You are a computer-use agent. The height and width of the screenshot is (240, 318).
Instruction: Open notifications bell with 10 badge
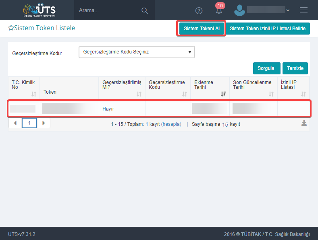tap(219, 8)
